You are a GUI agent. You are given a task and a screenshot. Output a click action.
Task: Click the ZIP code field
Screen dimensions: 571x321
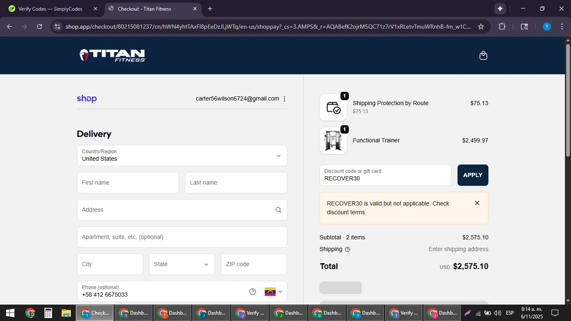[x=254, y=264]
